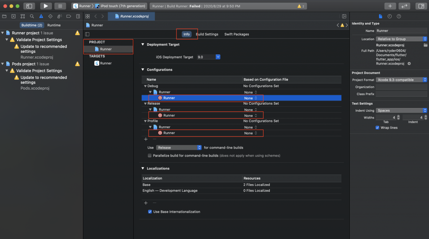Add a new configuration with plus button
This screenshot has width=429, height=239.
click(146, 139)
